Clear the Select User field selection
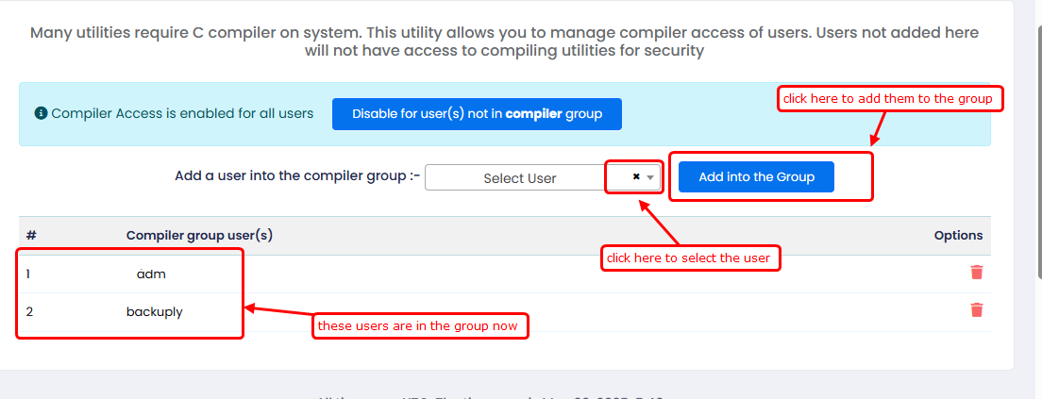Image resolution: width=1042 pixels, height=399 pixels. [636, 176]
